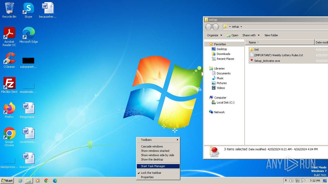328x184 pixels.
Task: Click the Edge taskbar icon
Action: [55, 181]
